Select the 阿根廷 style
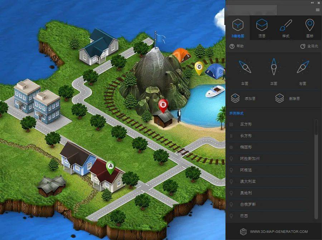This screenshot has width=322, height=240. (268, 170)
